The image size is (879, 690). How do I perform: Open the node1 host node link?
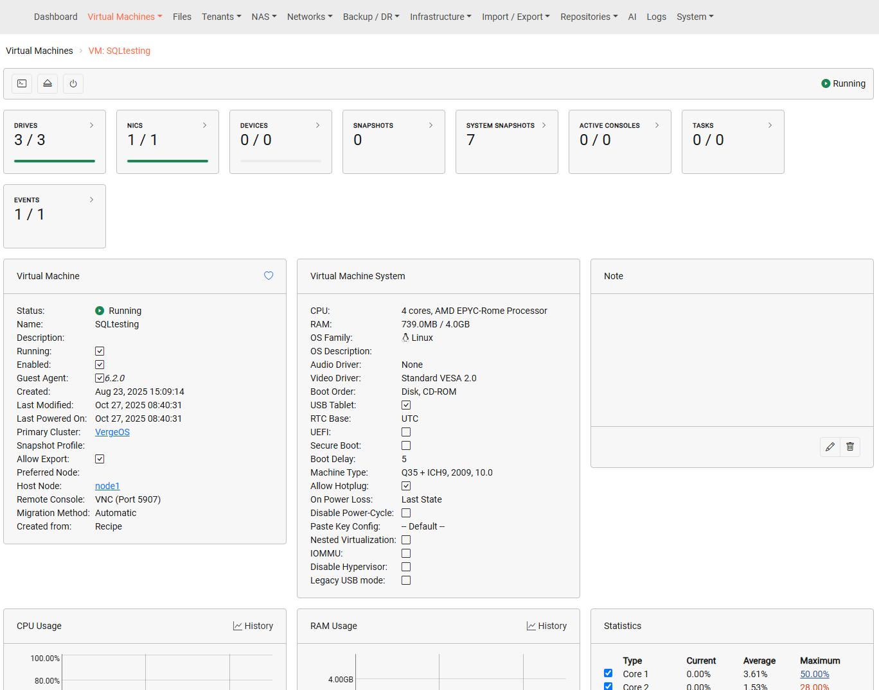click(107, 486)
